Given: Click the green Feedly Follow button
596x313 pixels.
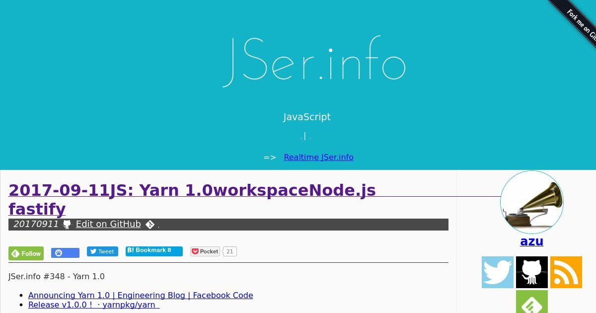Looking at the screenshot, I should (26, 253).
